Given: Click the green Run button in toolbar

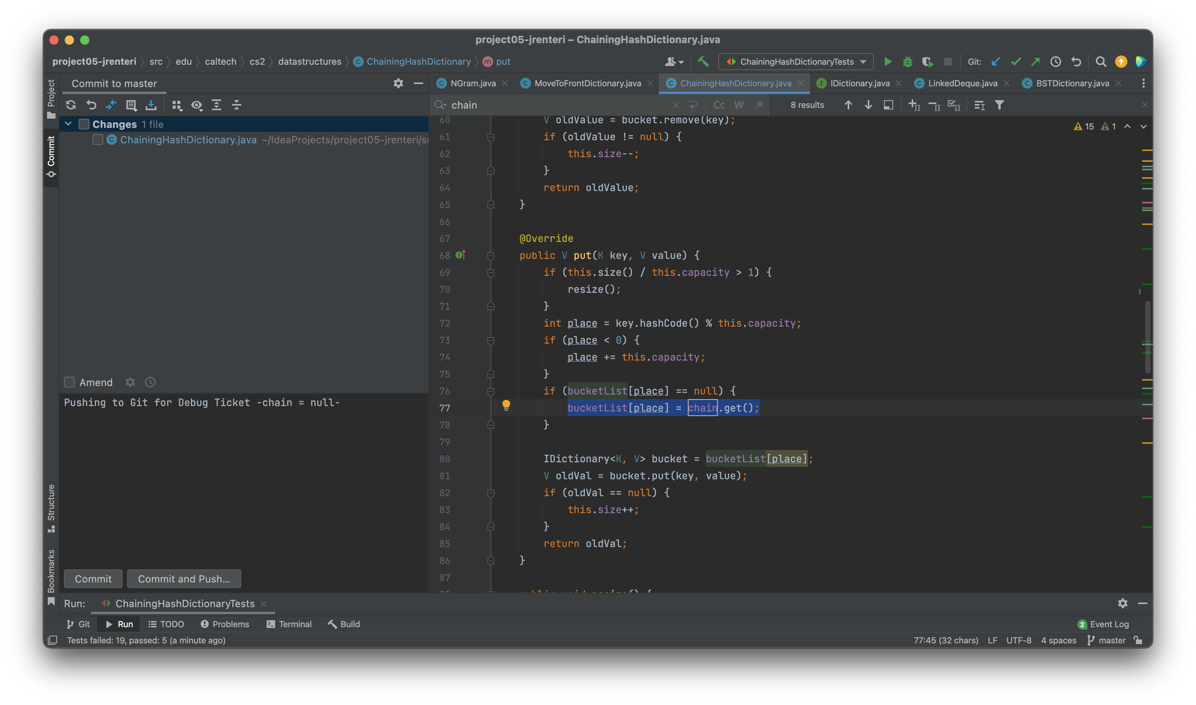Looking at the screenshot, I should pos(887,62).
